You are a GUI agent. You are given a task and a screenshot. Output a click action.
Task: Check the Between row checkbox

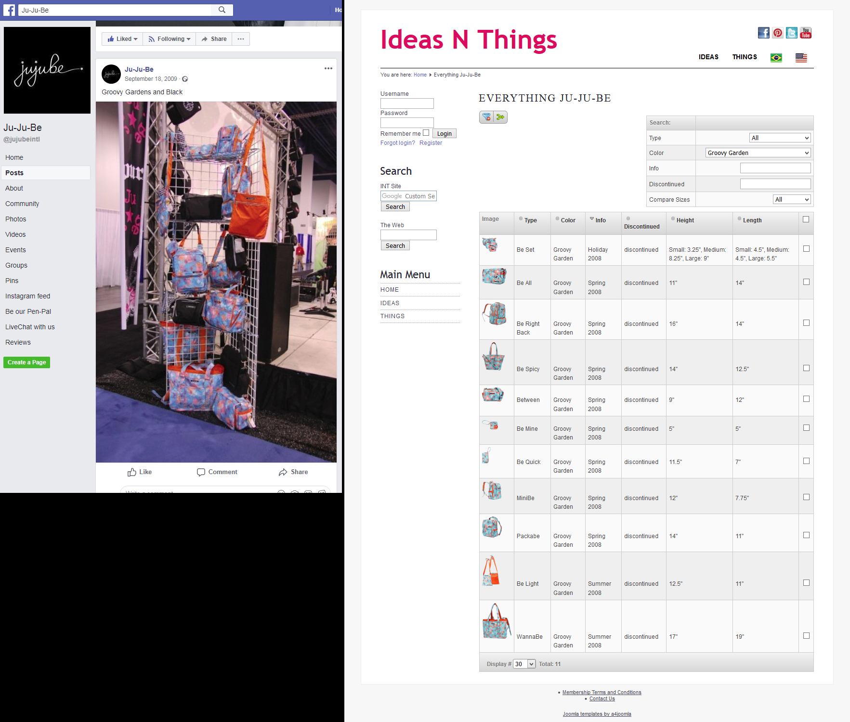(x=806, y=399)
